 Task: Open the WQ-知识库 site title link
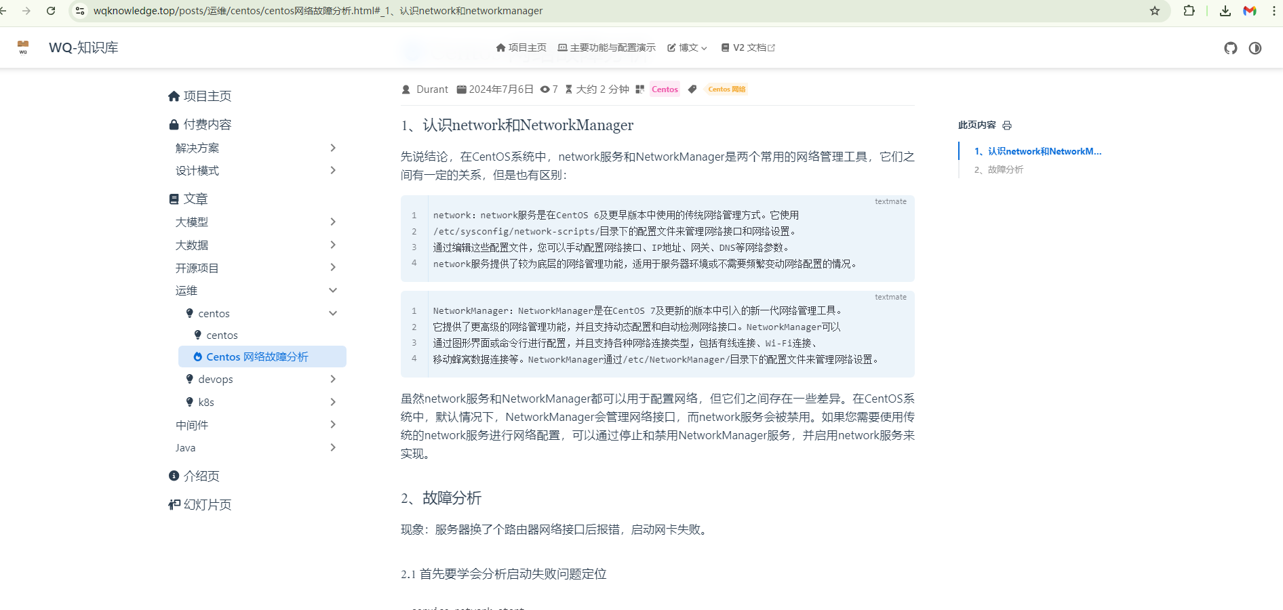[83, 47]
